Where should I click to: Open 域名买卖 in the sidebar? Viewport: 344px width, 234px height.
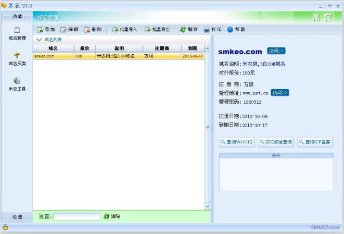click(x=17, y=59)
